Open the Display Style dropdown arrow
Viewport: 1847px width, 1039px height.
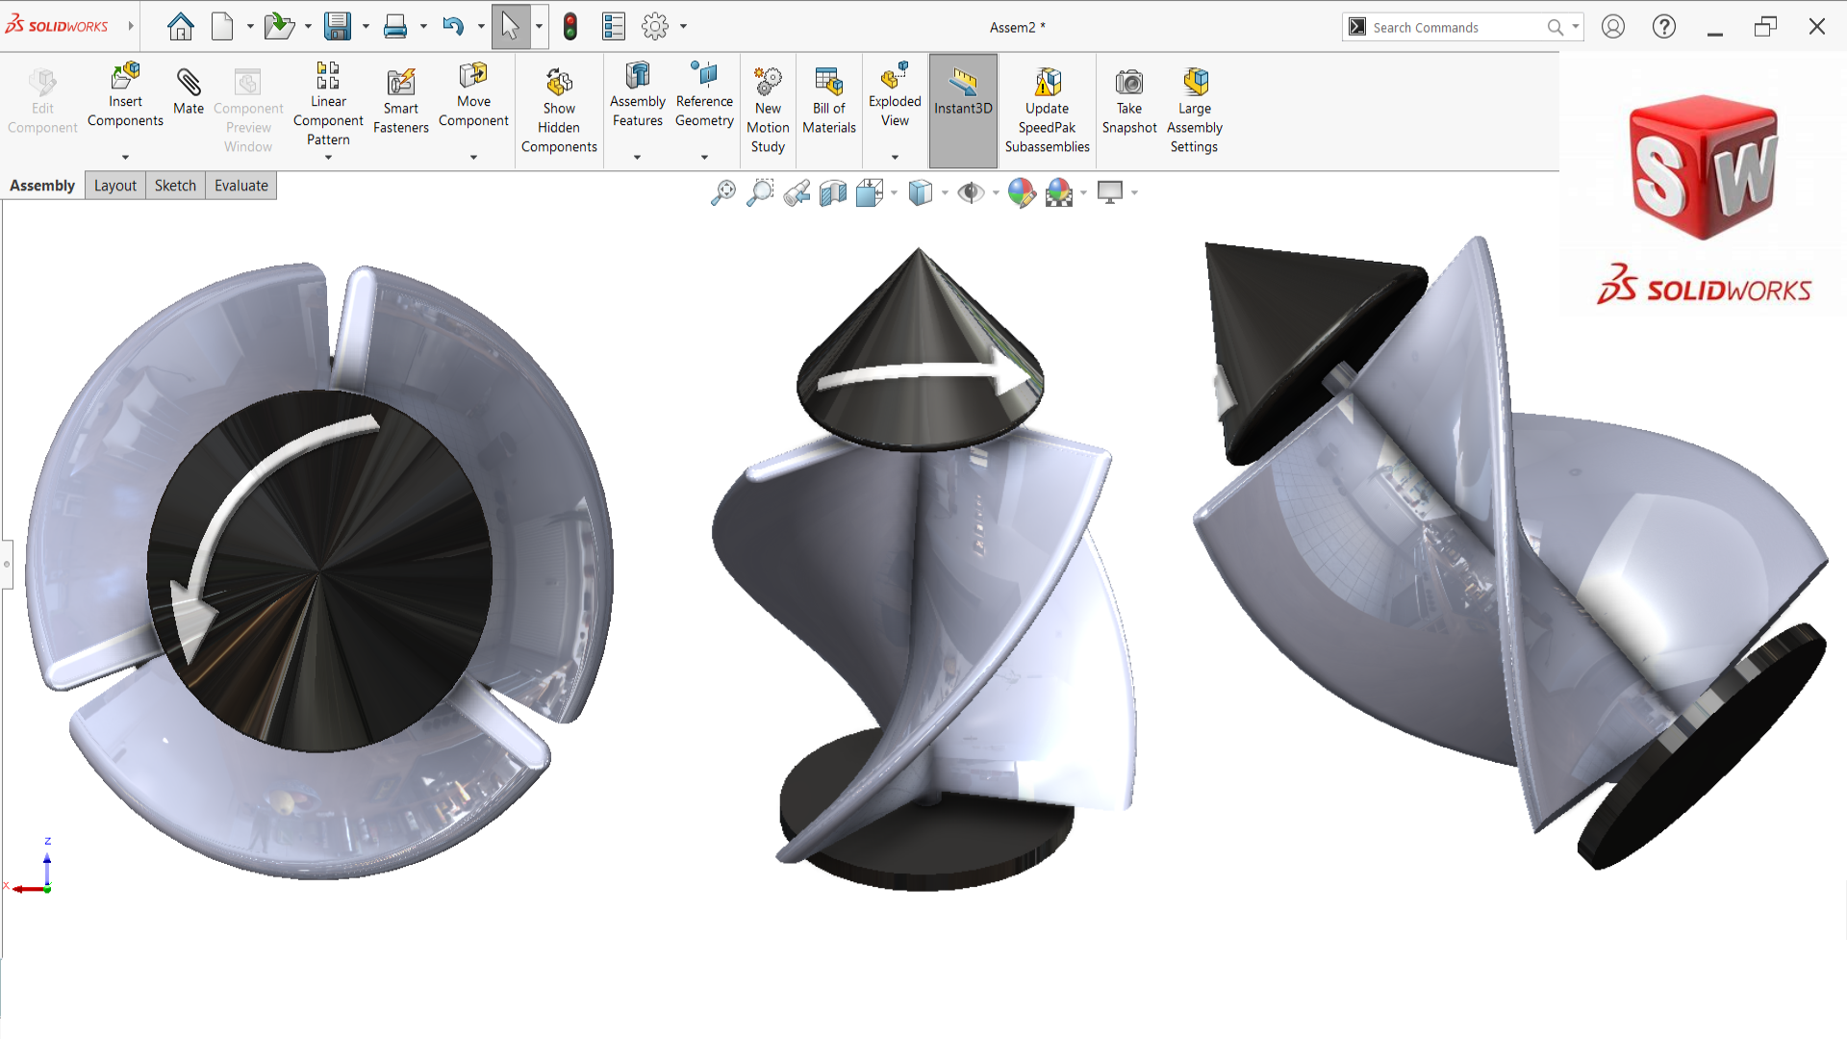pos(945,193)
